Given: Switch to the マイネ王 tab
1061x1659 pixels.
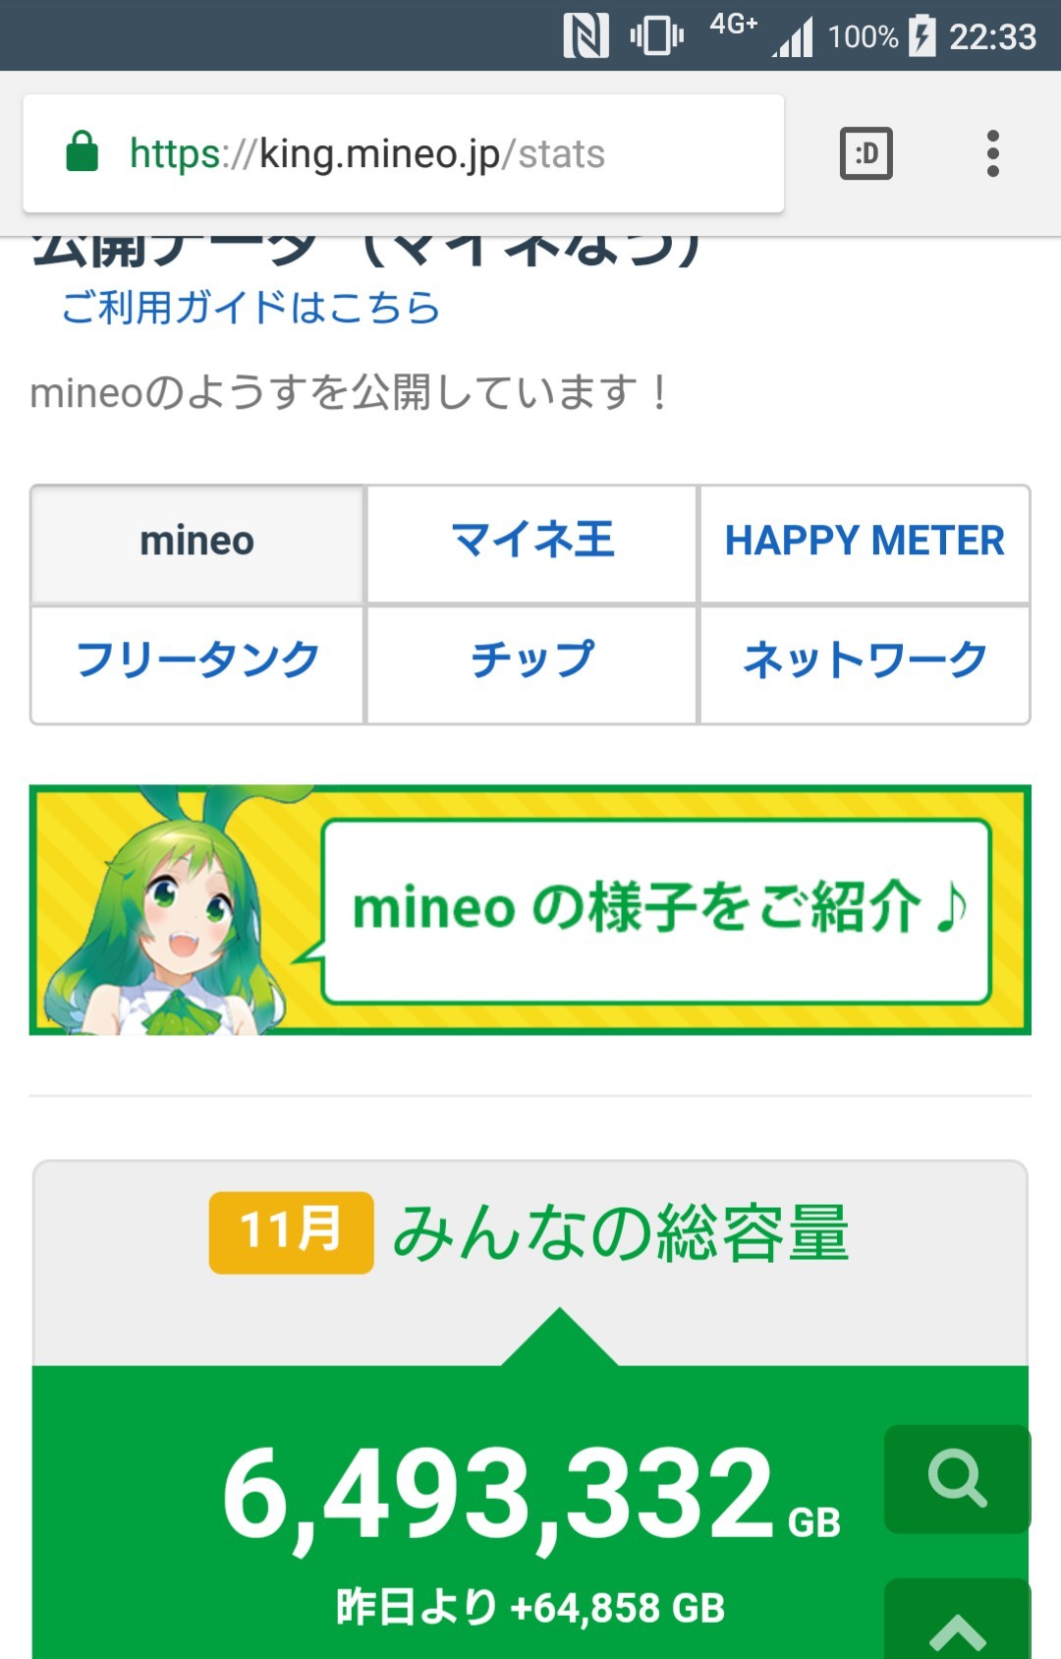Looking at the screenshot, I should (x=531, y=543).
